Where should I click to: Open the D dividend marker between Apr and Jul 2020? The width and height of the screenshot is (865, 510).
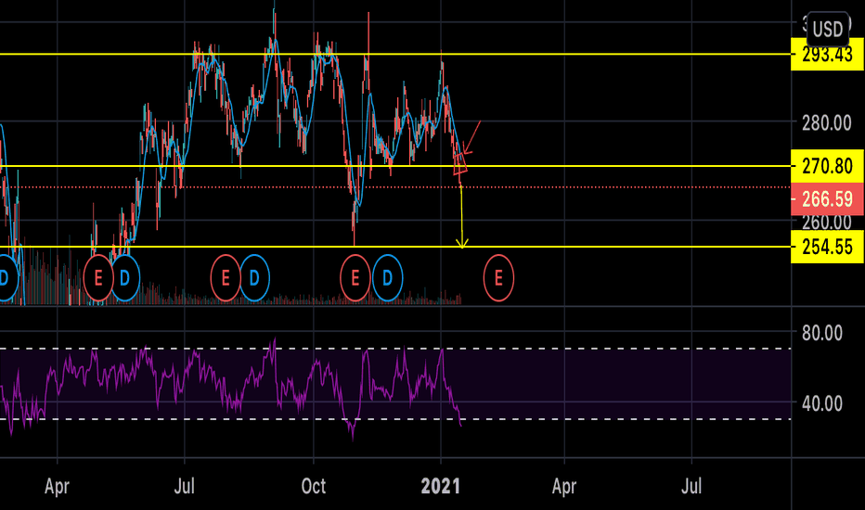tap(125, 278)
